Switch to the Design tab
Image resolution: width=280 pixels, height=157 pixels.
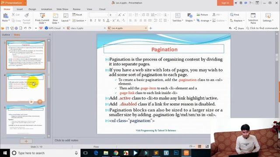(32, 9)
